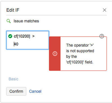
Task: Focus the JQL query input field
Action: click(x=28, y=40)
